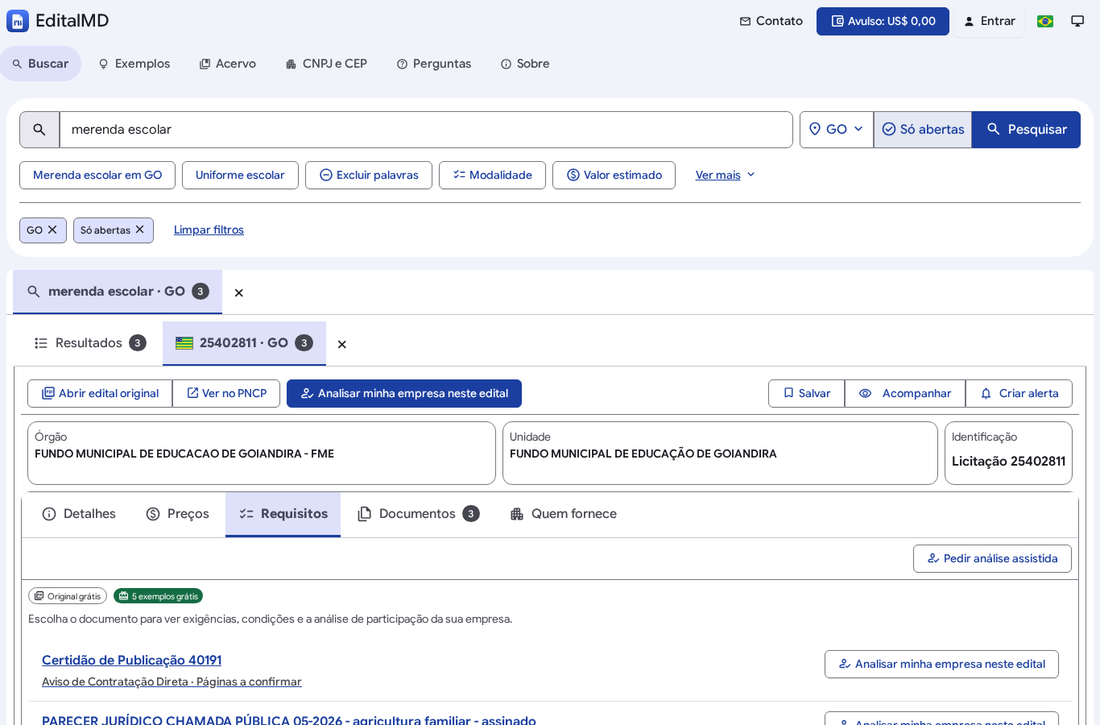Open the Exemplos menu item

tap(134, 64)
